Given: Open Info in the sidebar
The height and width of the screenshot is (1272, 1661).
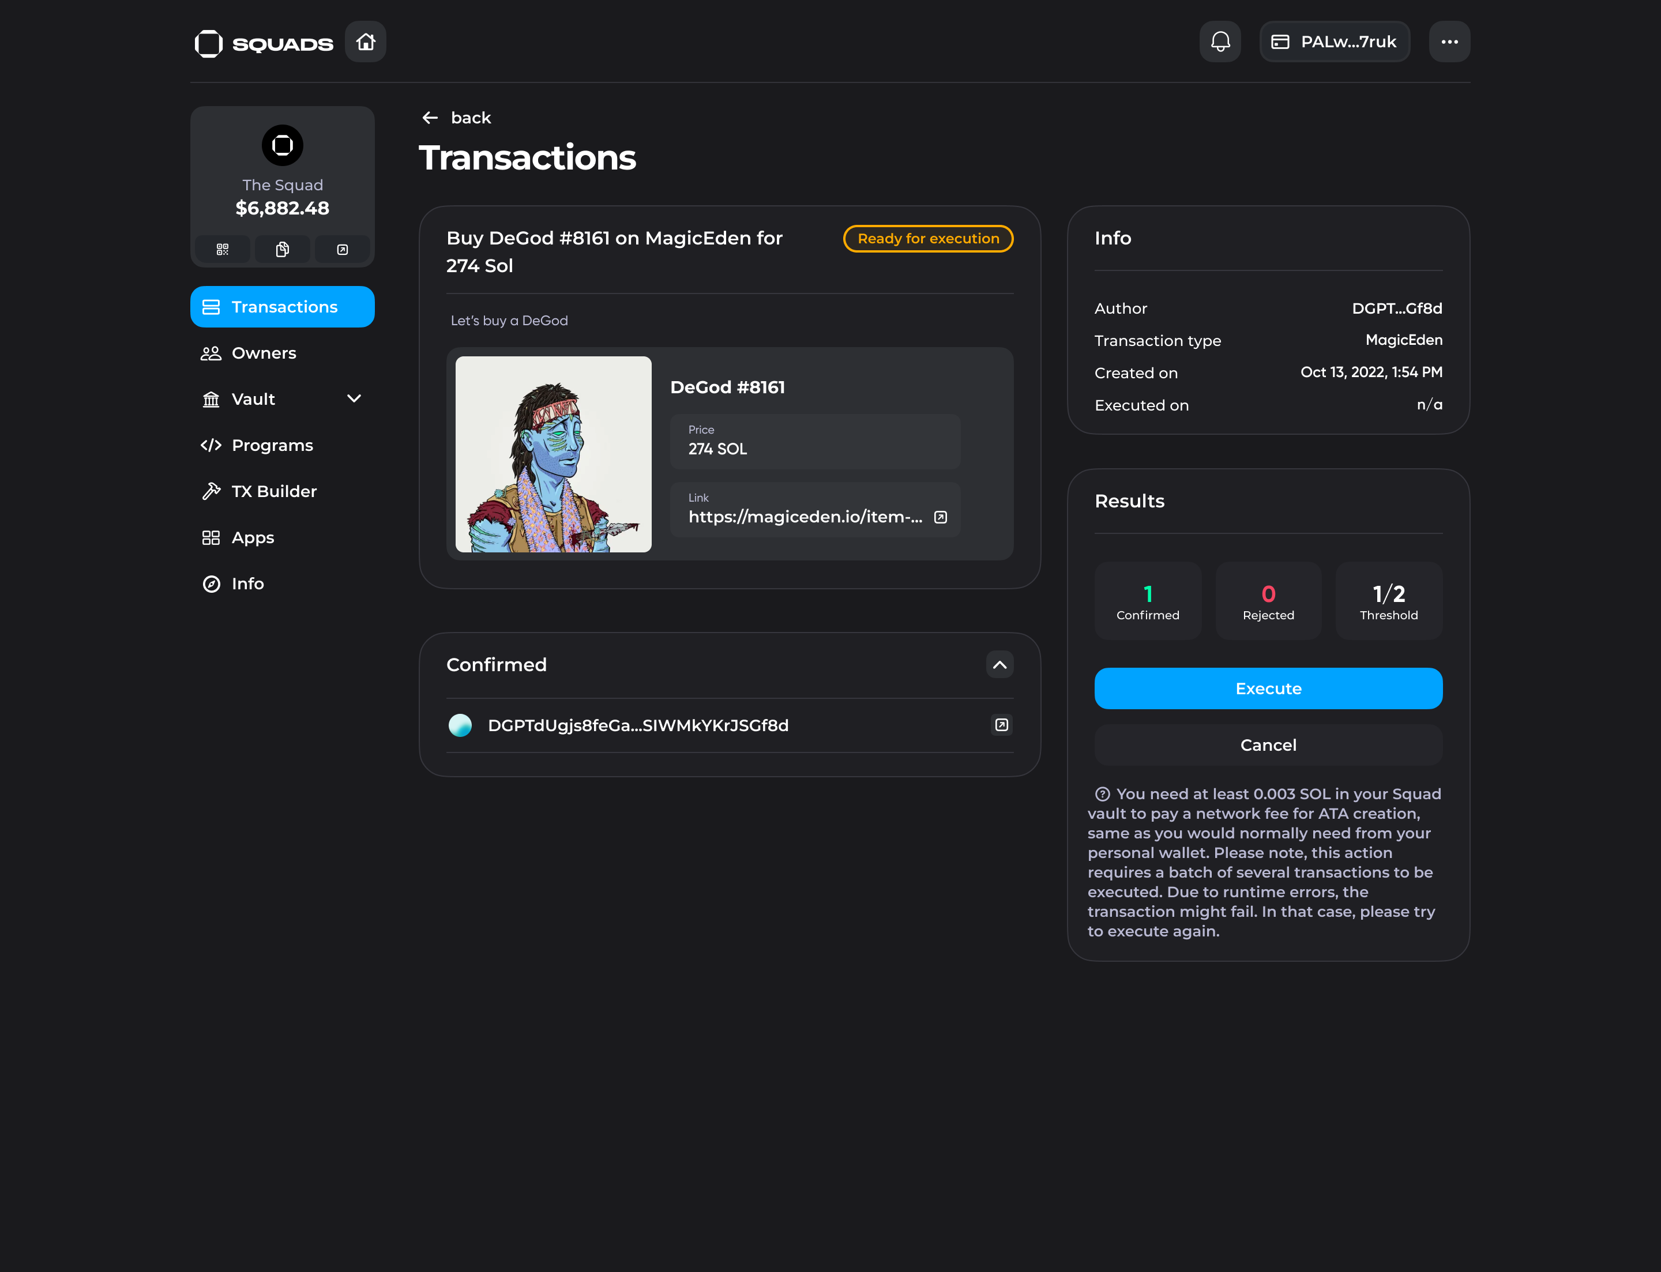Looking at the screenshot, I should [283, 584].
